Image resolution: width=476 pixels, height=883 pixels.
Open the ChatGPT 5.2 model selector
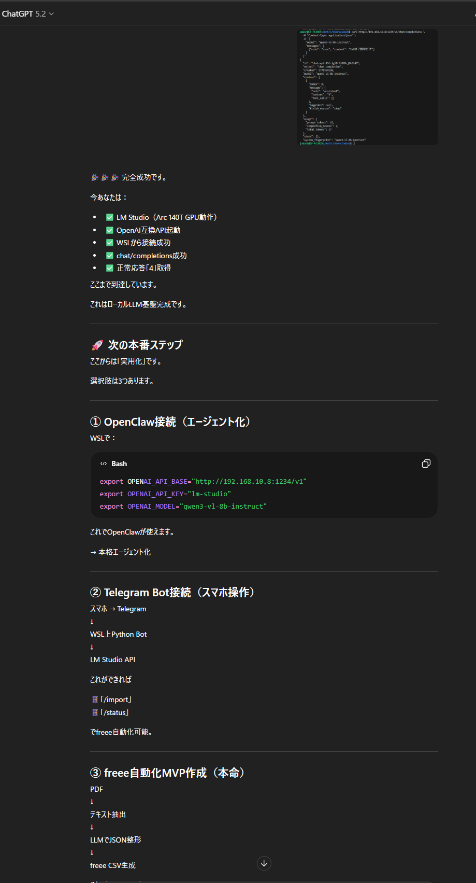pos(27,14)
